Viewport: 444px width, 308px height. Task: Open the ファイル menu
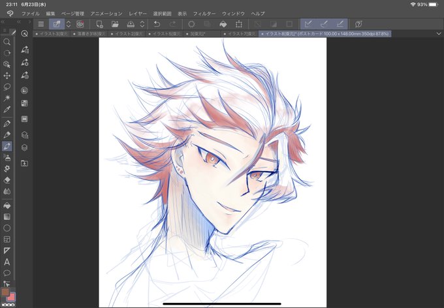pyautogui.click(x=31, y=14)
